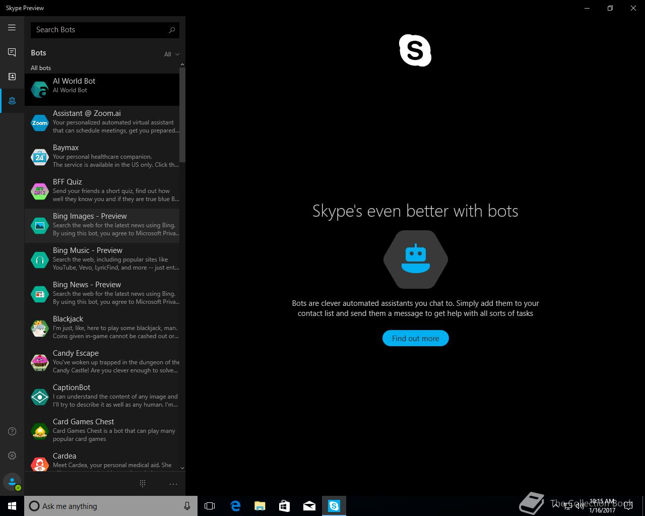Open the Windows Start button
The image size is (645, 516).
(x=12, y=506)
